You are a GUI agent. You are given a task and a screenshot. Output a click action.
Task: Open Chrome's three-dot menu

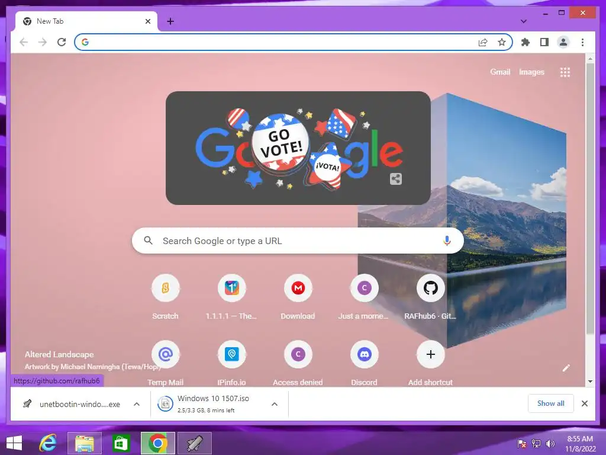582,42
